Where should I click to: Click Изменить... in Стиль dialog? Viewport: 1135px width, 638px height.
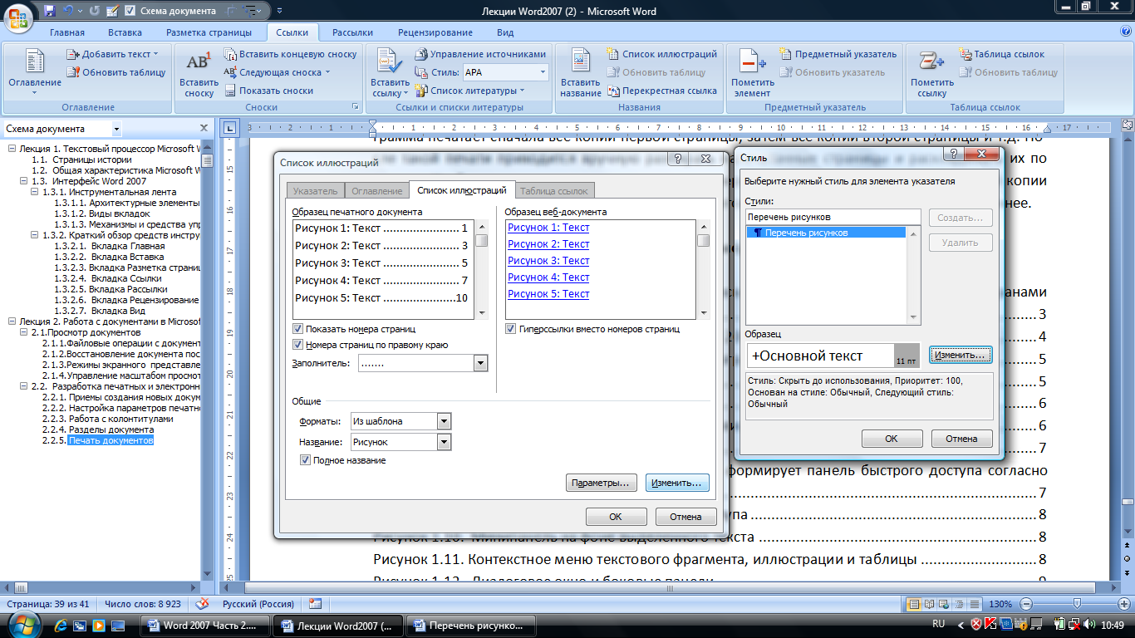[x=961, y=355]
